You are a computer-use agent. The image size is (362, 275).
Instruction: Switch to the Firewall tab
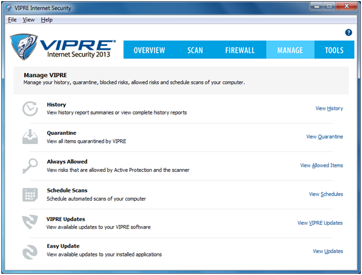point(240,50)
